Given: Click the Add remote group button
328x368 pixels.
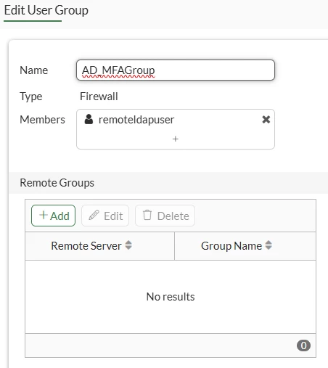Looking at the screenshot, I should (53, 216).
